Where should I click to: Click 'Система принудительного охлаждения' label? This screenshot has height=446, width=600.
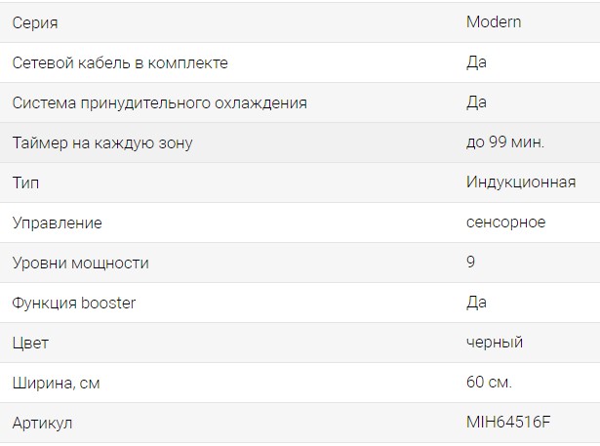(160, 102)
